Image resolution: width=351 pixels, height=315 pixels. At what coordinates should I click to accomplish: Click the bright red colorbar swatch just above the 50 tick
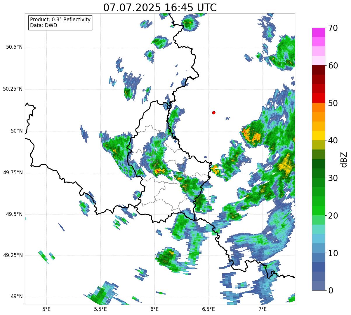[318, 98]
